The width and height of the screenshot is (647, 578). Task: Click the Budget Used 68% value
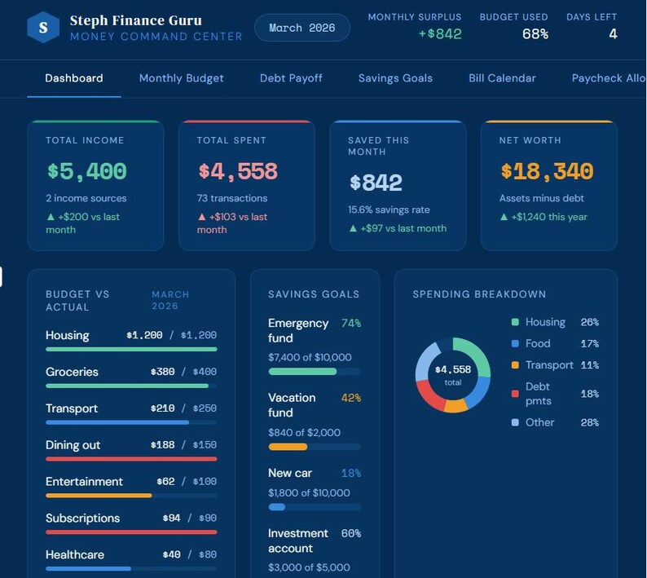click(x=535, y=34)
